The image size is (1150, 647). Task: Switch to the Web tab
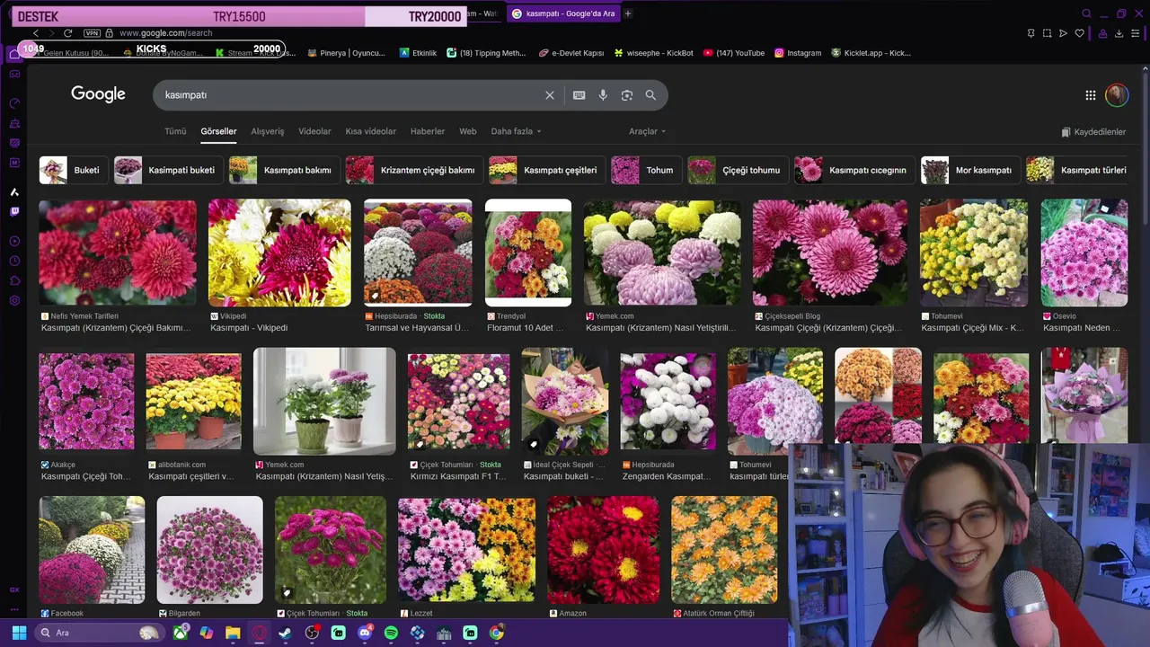tap(468, 131)
